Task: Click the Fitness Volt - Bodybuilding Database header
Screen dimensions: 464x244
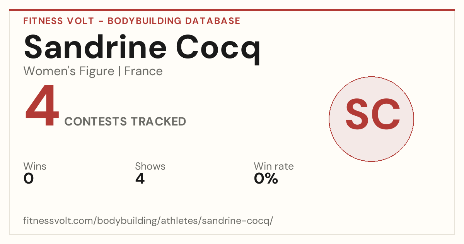Action: pyautogui.click(x=132, y=21)
